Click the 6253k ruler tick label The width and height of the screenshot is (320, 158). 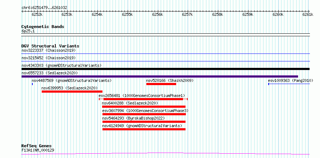coord(67,14)
